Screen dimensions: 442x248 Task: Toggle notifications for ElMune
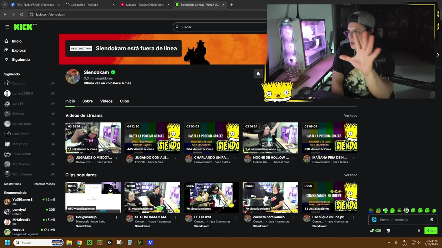(53, 114)
